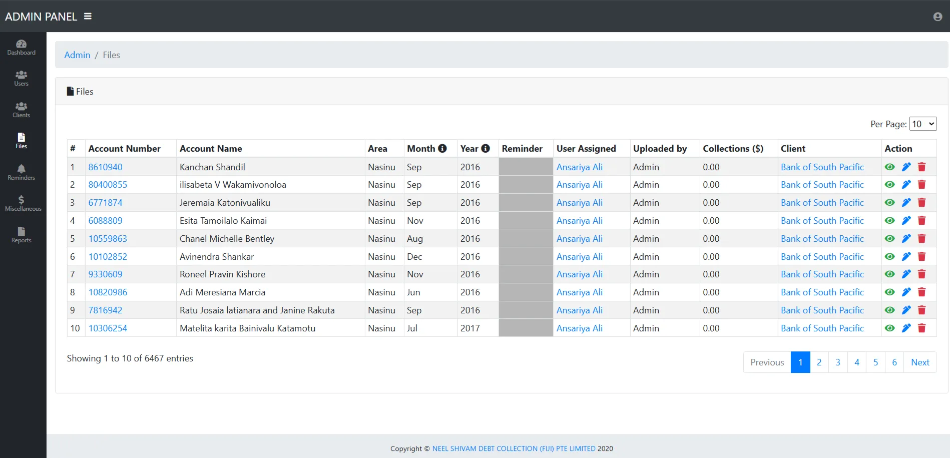Screen dimensions: 950x458
Task: Open Bank of South Pacific in row 9330609
Action: pyautogui.click(x=822, y=274)
